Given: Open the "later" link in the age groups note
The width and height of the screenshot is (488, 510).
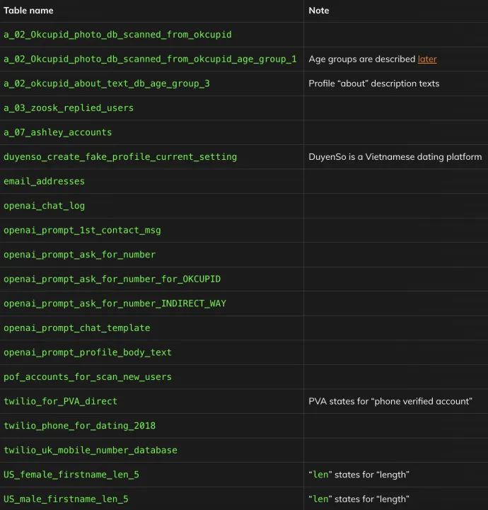Looking at the screenshot, I should (x=427, y=59).
